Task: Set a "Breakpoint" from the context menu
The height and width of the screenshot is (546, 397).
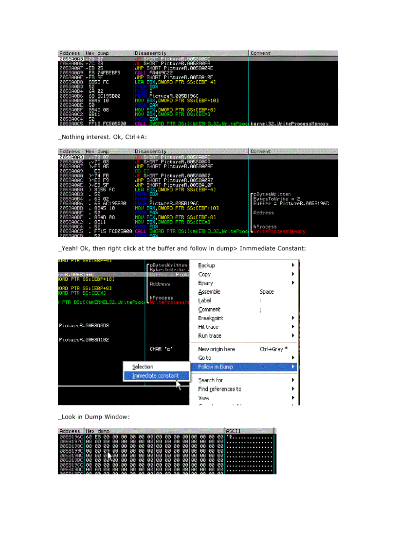Action: pos(210,318)
